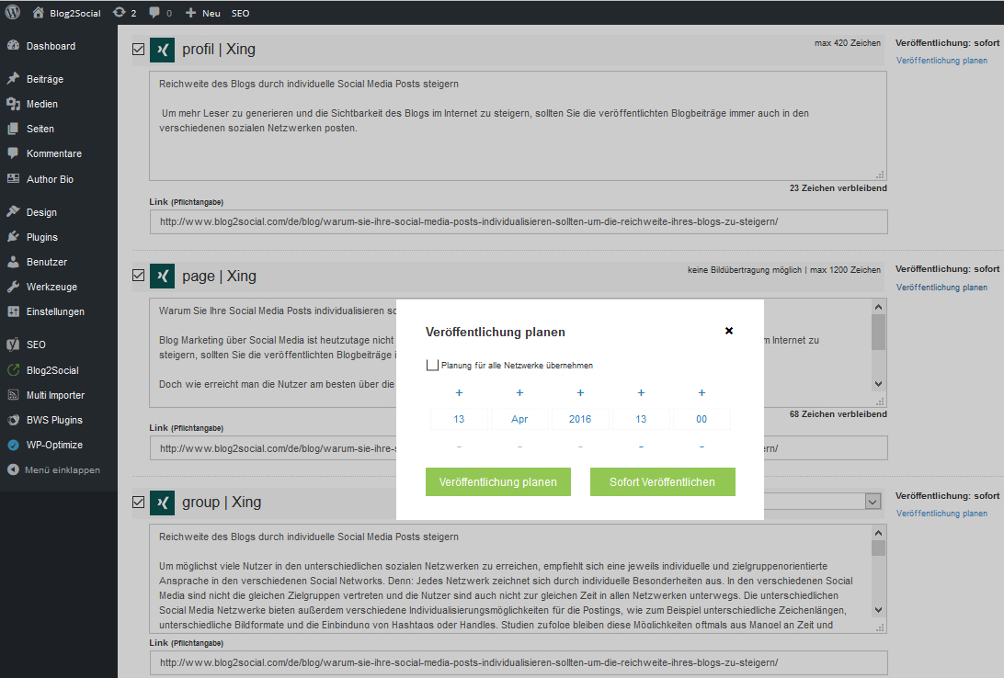Collapse menu via Menü einklappen arrow
Viewport: 1004px width, 678px height.
click(x=13, y=469)
